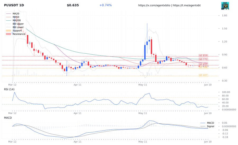Click the 1.50 price axis tick
This screenshot has height=145, width=238.
(225, 29)
